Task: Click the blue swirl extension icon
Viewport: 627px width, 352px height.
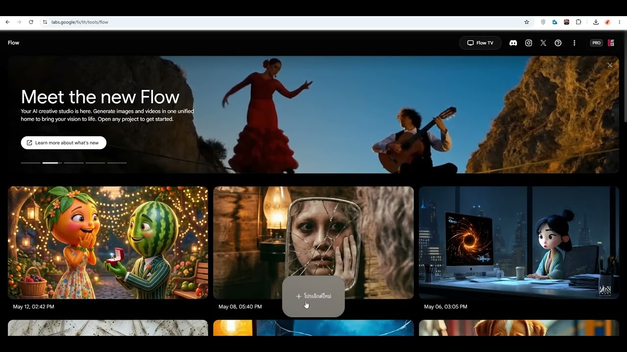Action: (x=555, y=22)
